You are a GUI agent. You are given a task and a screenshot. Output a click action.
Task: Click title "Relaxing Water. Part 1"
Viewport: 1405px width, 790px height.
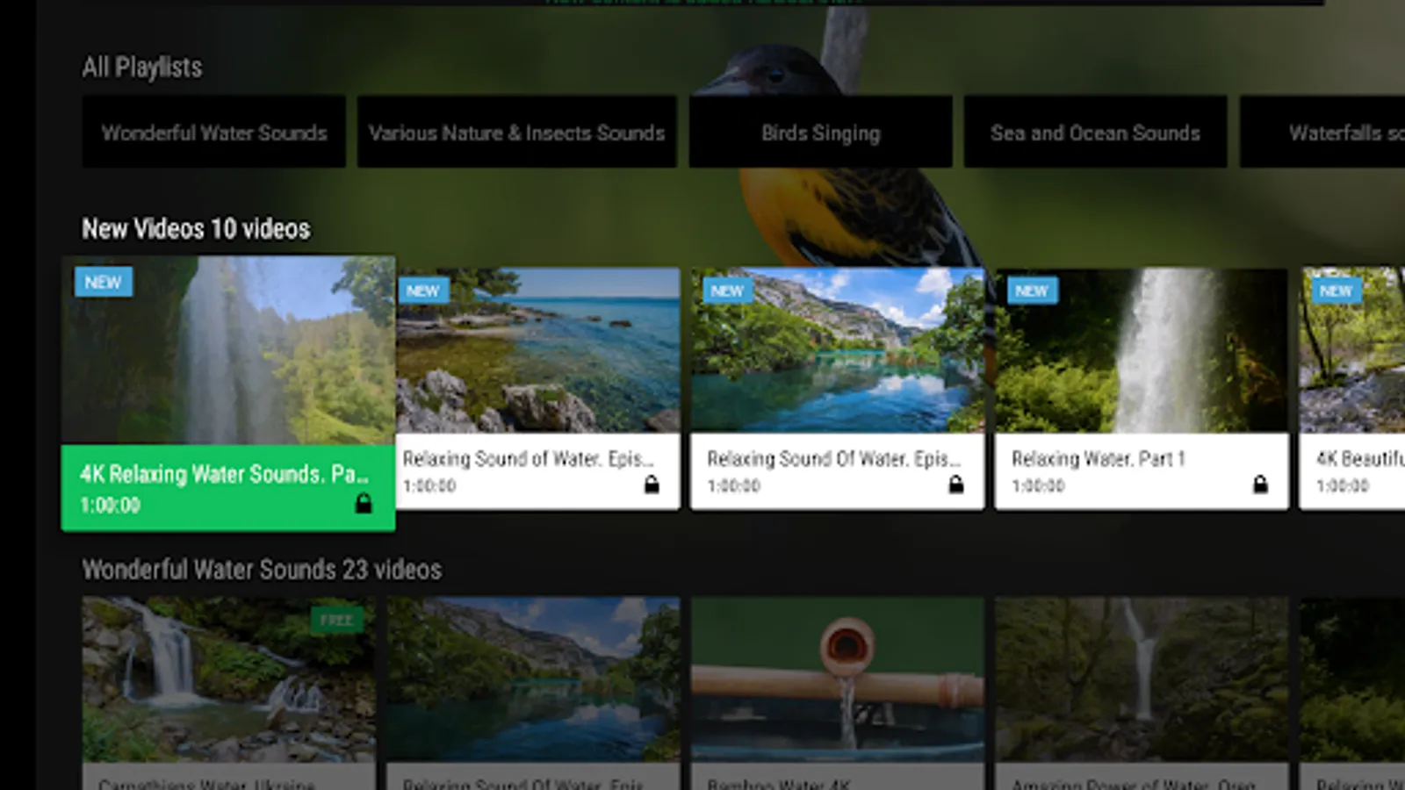point(1099,458)
